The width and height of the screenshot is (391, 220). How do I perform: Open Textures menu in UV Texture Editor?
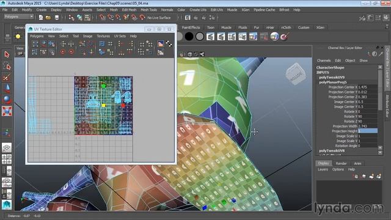coord(103,36)
